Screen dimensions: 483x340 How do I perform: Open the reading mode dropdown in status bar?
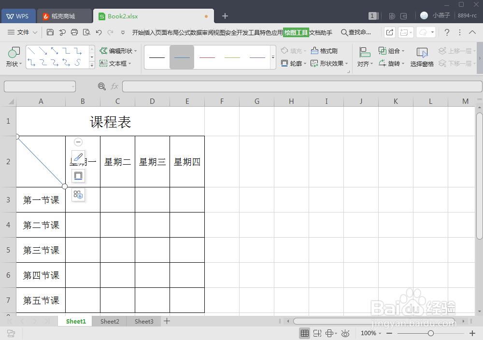point(336,334)
